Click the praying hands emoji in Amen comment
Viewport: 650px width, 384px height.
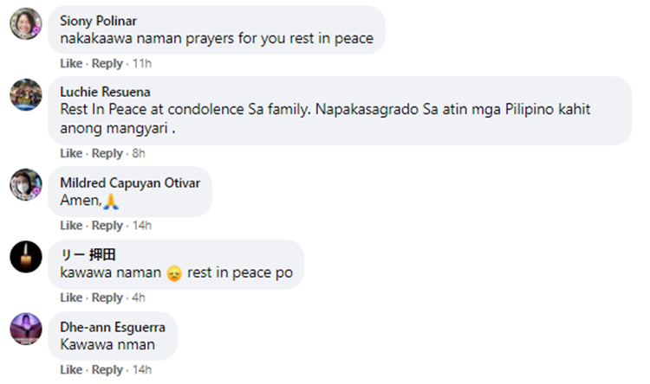coord(111,202)
